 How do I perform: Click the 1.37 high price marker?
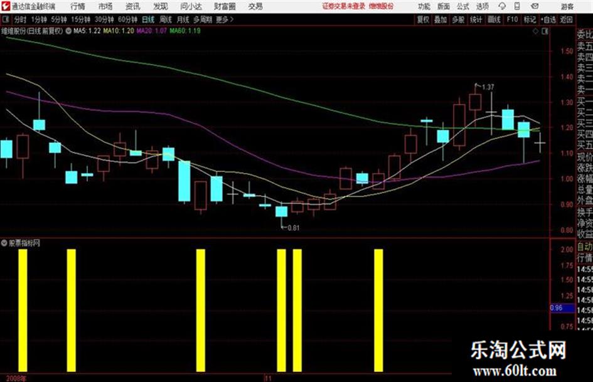488,87
